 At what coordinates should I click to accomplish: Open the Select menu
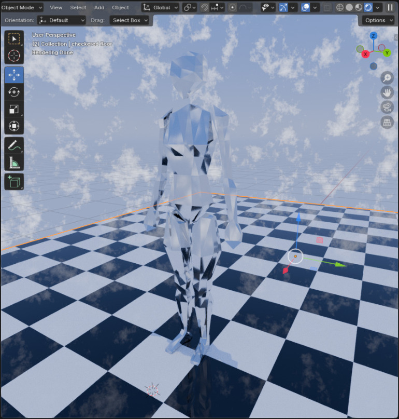click(78, 7)
